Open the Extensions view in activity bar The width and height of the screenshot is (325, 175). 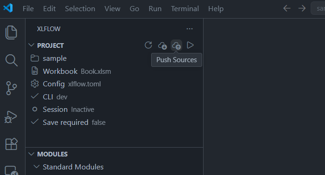click(11, 144)
